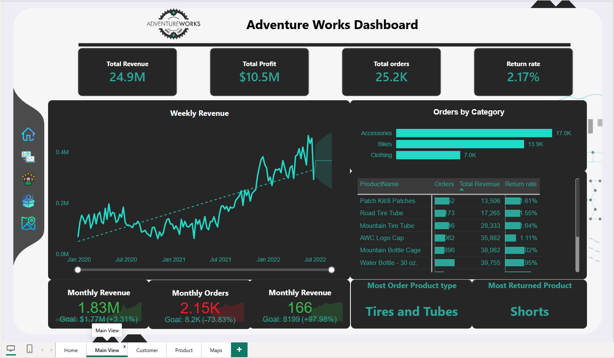Viewport: 614px width, 358px height.
Task: Open the map pin icon in the sidebar
Action: [28, 223]
